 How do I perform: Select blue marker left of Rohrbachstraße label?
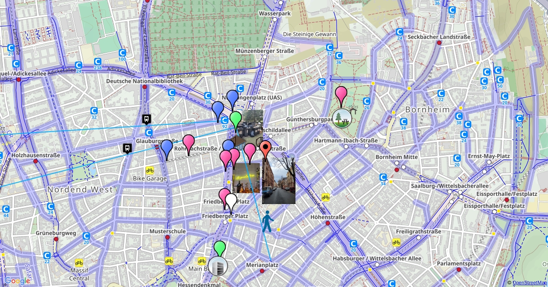click(x=167, y=147)
